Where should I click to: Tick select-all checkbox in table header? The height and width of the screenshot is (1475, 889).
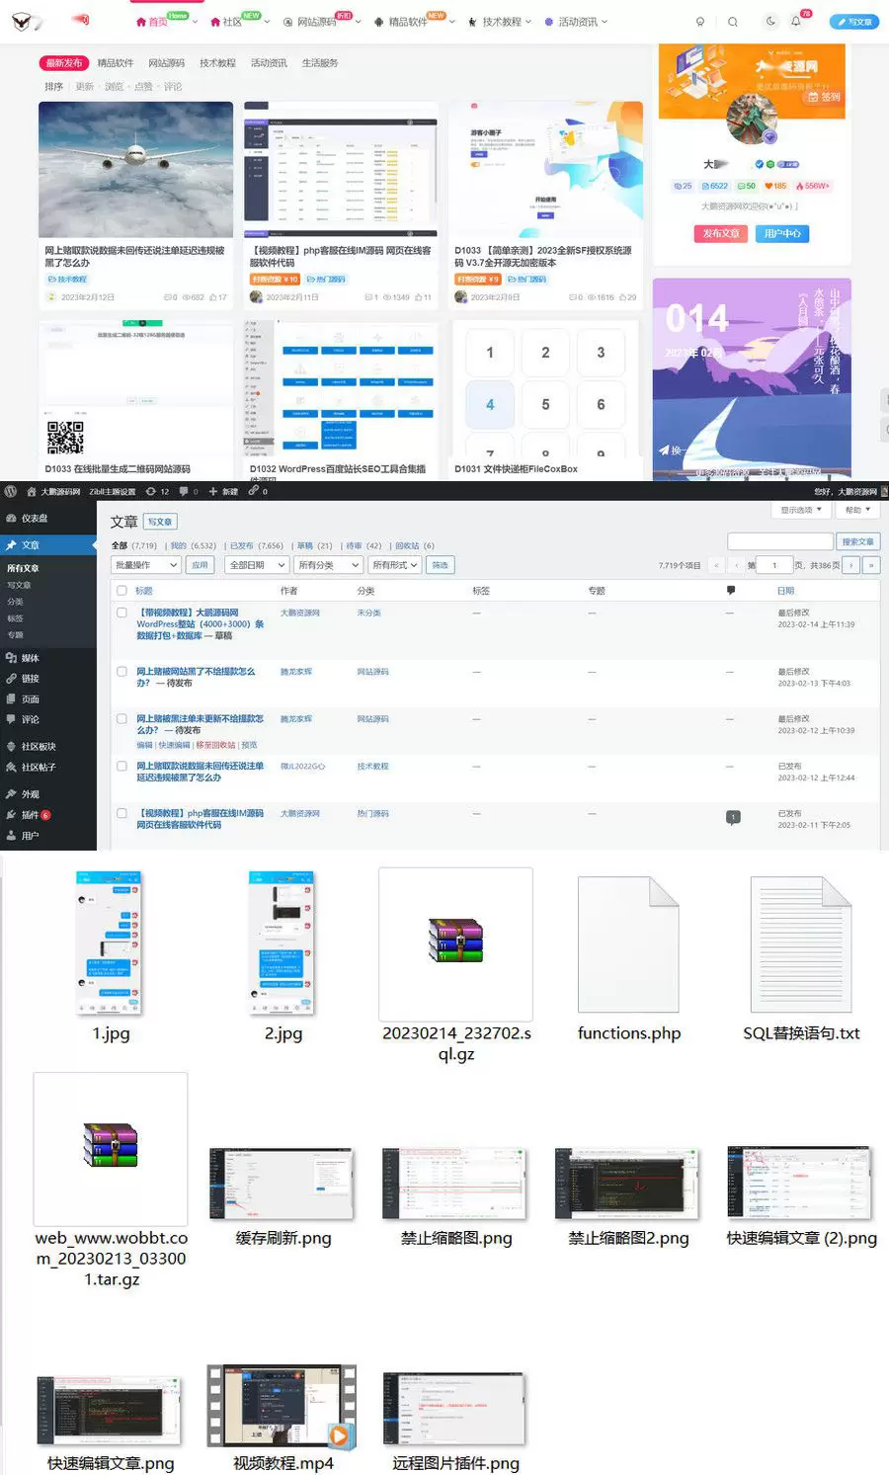(x=121, y=591)
